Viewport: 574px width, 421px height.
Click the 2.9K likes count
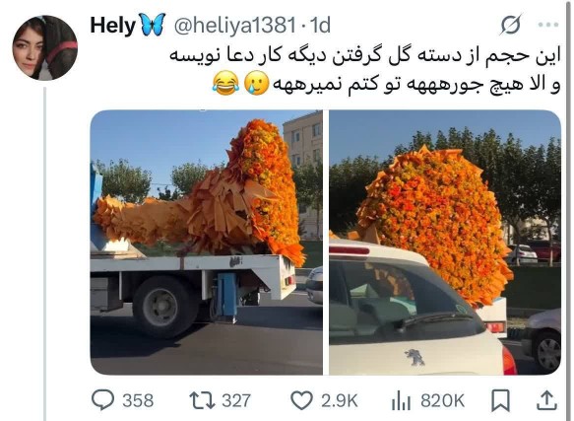(340, 400)
